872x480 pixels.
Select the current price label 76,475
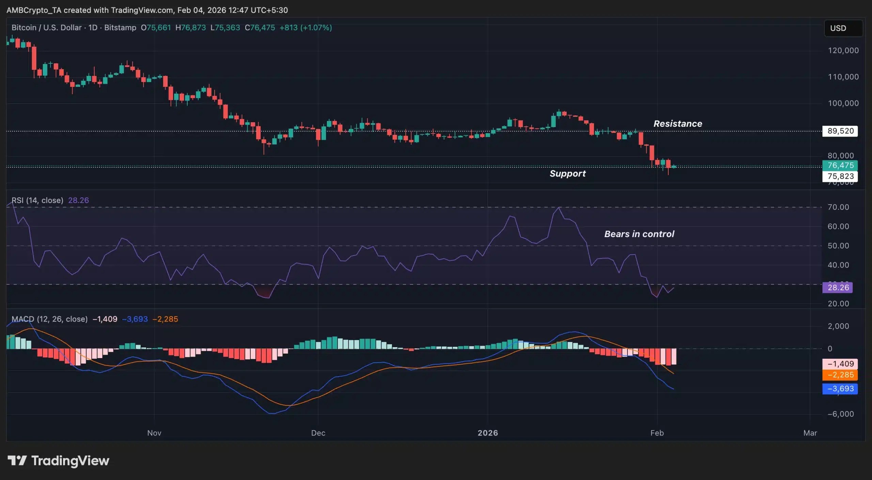pyautogui.click(x=840, y=166)
